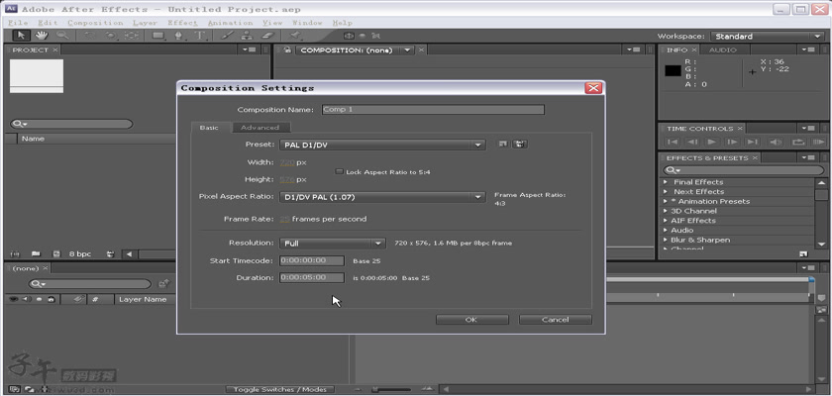Switch to the Advanced tab in dialog
Screen dimensions: 832x396
(x=260, y=128)
